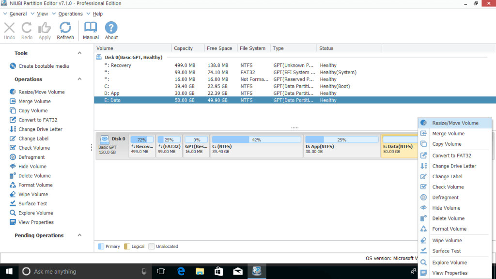Click Apply to commit pending changes
Screen dimensions: 496x279
coord(44,30)
